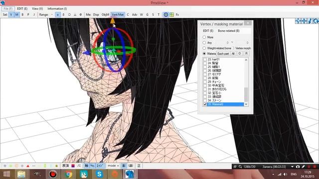The width and height of the screenshot is (319, 179).
Task: Open the ObjM object manipulation panel
Action: [105, 14]
